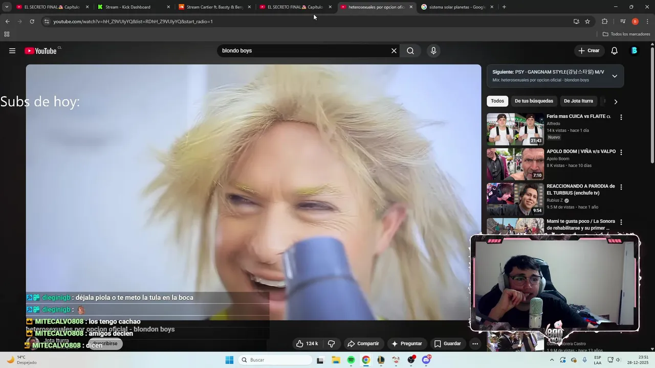Run search with the magnifier button
Screen dimensions: 655x368
click(x=410, y=51)
